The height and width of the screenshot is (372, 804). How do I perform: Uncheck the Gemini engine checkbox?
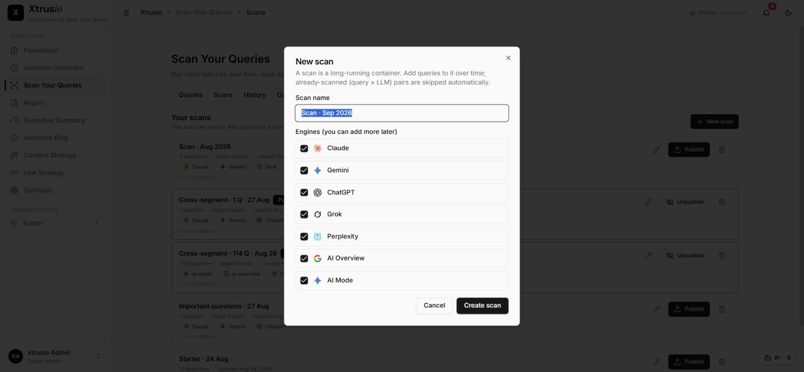[304, 170]
